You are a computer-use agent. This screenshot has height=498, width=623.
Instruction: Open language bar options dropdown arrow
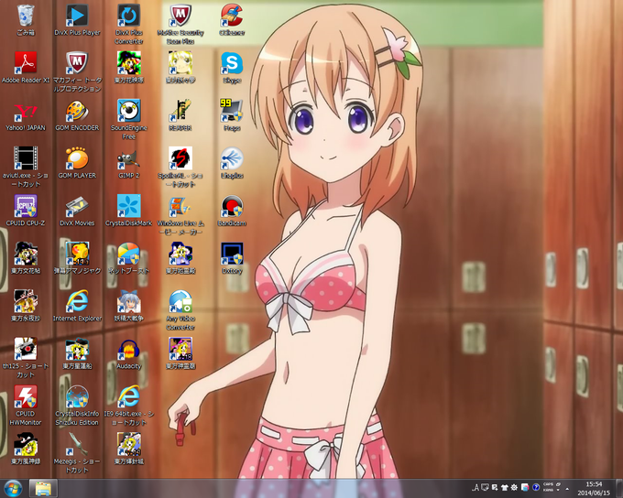click(558, 491)
